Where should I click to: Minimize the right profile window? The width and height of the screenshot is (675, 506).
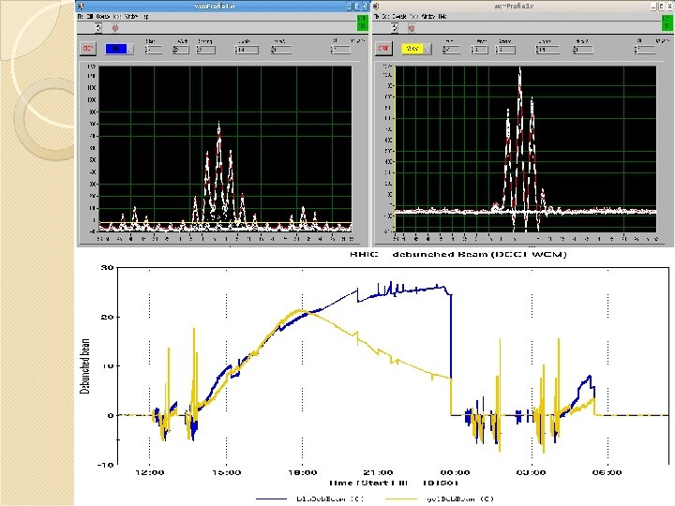[654, 7]
